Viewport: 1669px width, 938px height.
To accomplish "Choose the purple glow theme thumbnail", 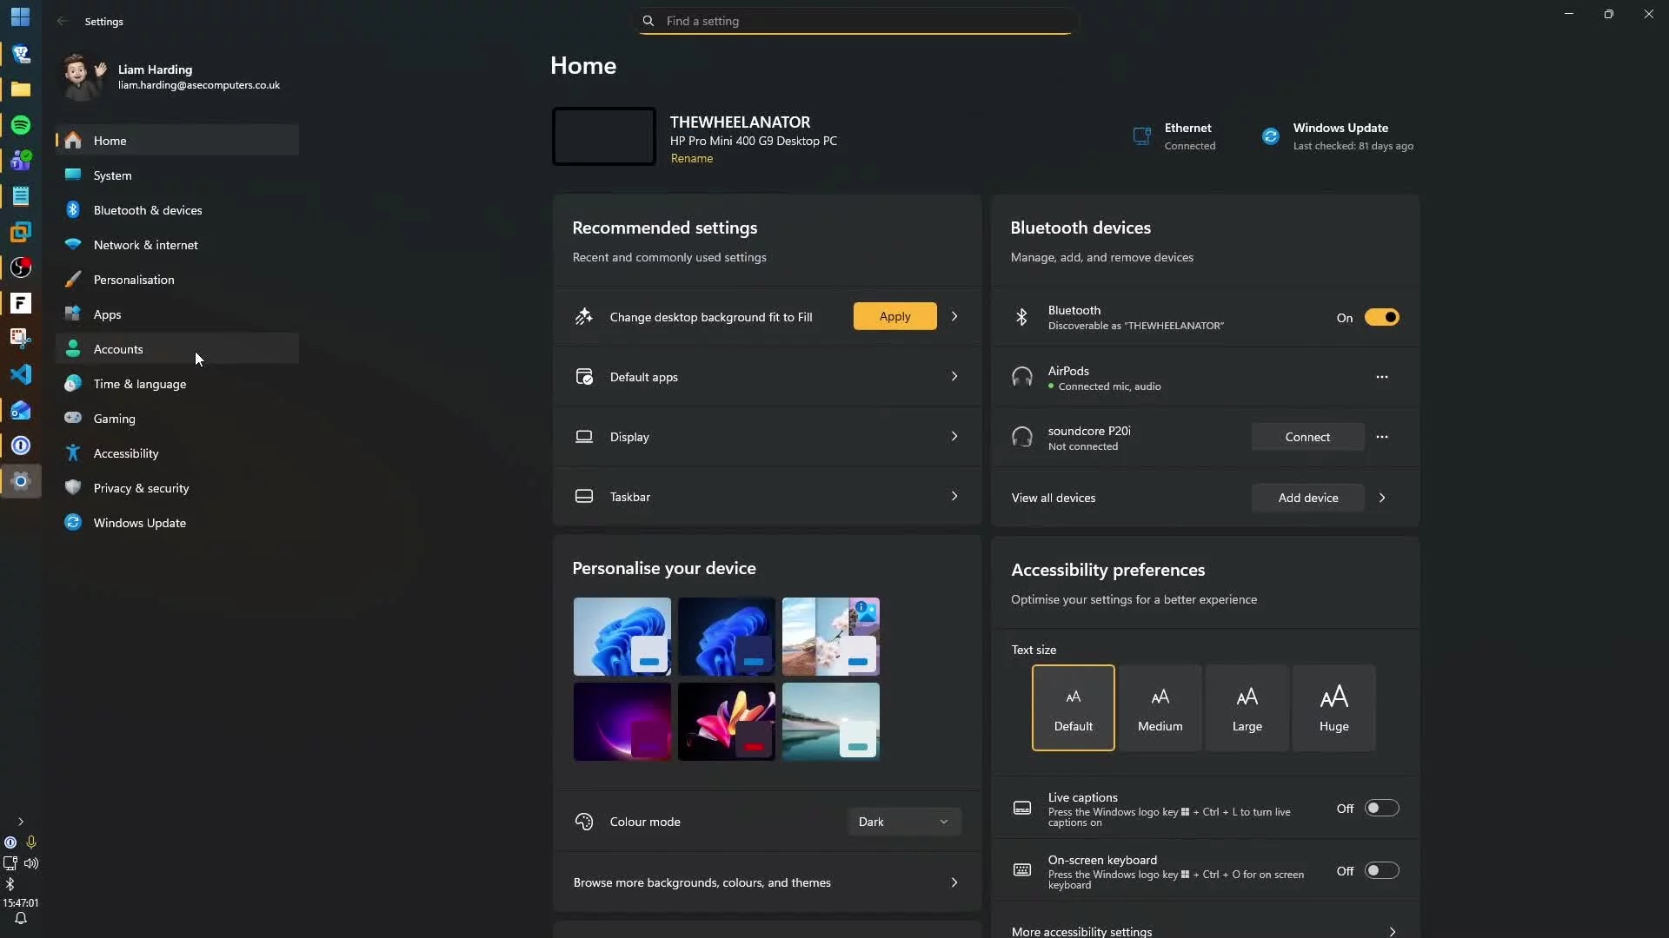I will (622, 722).
